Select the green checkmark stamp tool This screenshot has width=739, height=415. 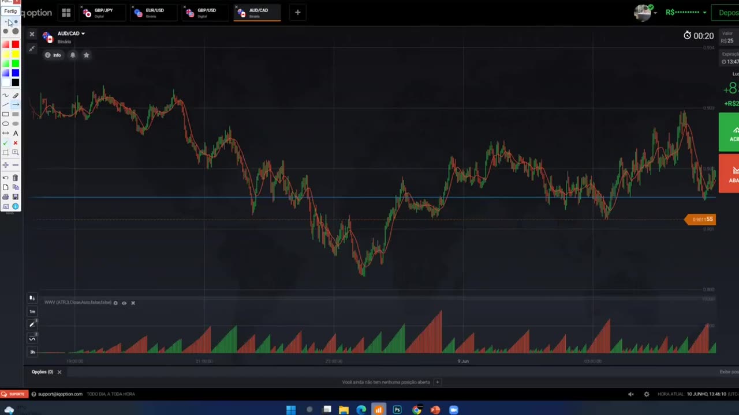point(6,142)
